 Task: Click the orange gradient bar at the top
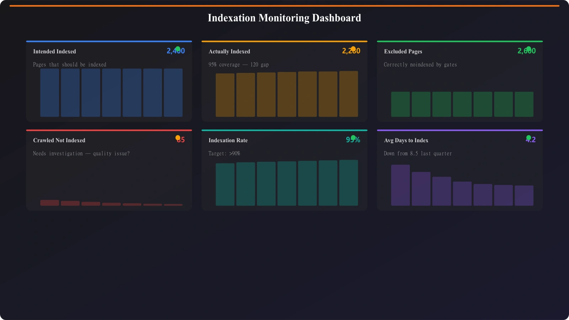pyautogui.click(x=284, y=5)
